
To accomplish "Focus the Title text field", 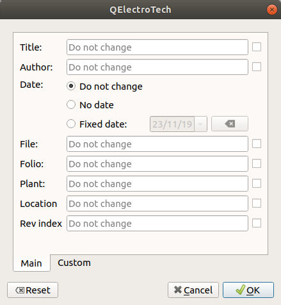I will point(157,47).
